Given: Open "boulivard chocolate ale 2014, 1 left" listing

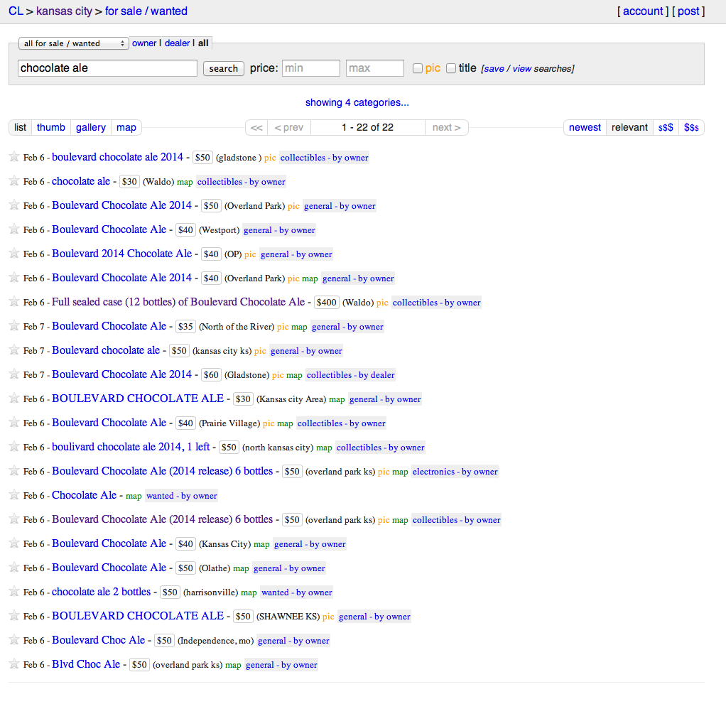Looking at the screenshot, I should [131, 447].
